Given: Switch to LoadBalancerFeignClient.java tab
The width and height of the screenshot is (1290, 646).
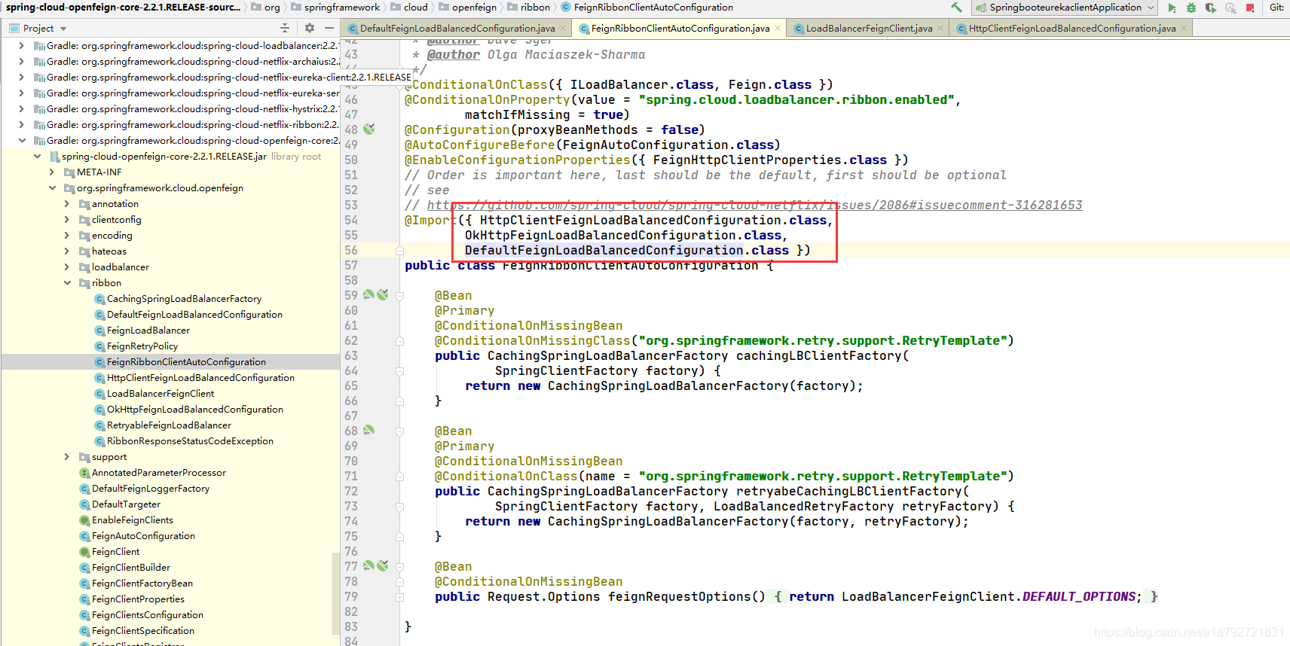Looking at the screenshot, I should 869,29.
